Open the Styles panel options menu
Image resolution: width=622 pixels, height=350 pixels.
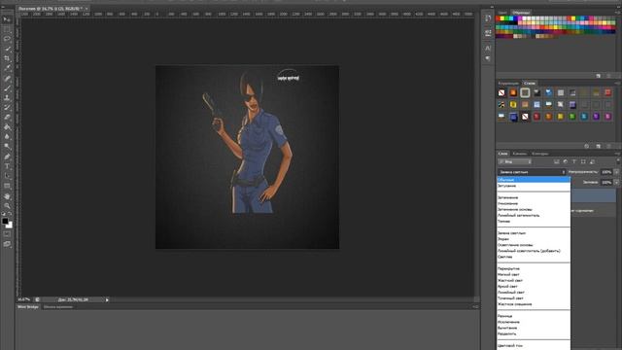click(617, 83)
